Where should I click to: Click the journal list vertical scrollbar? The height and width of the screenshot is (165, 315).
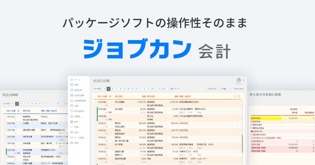242,144
